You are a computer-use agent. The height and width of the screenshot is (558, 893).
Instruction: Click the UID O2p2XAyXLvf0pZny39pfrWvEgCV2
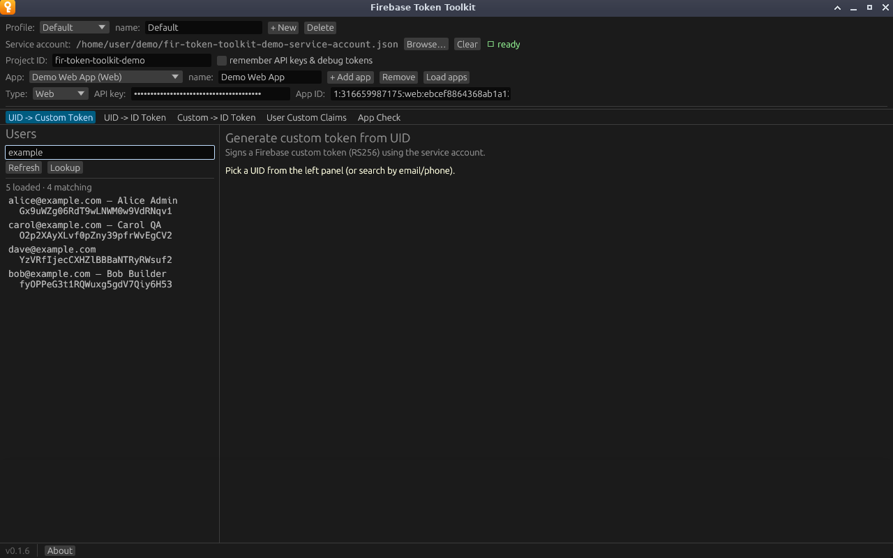96,235
